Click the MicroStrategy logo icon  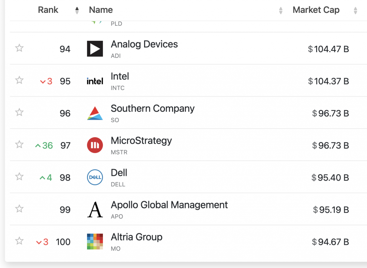95,145
